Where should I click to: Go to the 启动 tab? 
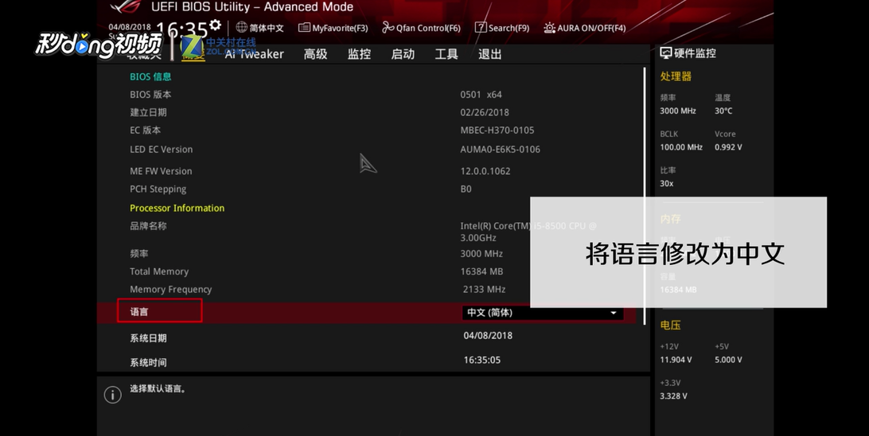[x=403, y=54]
